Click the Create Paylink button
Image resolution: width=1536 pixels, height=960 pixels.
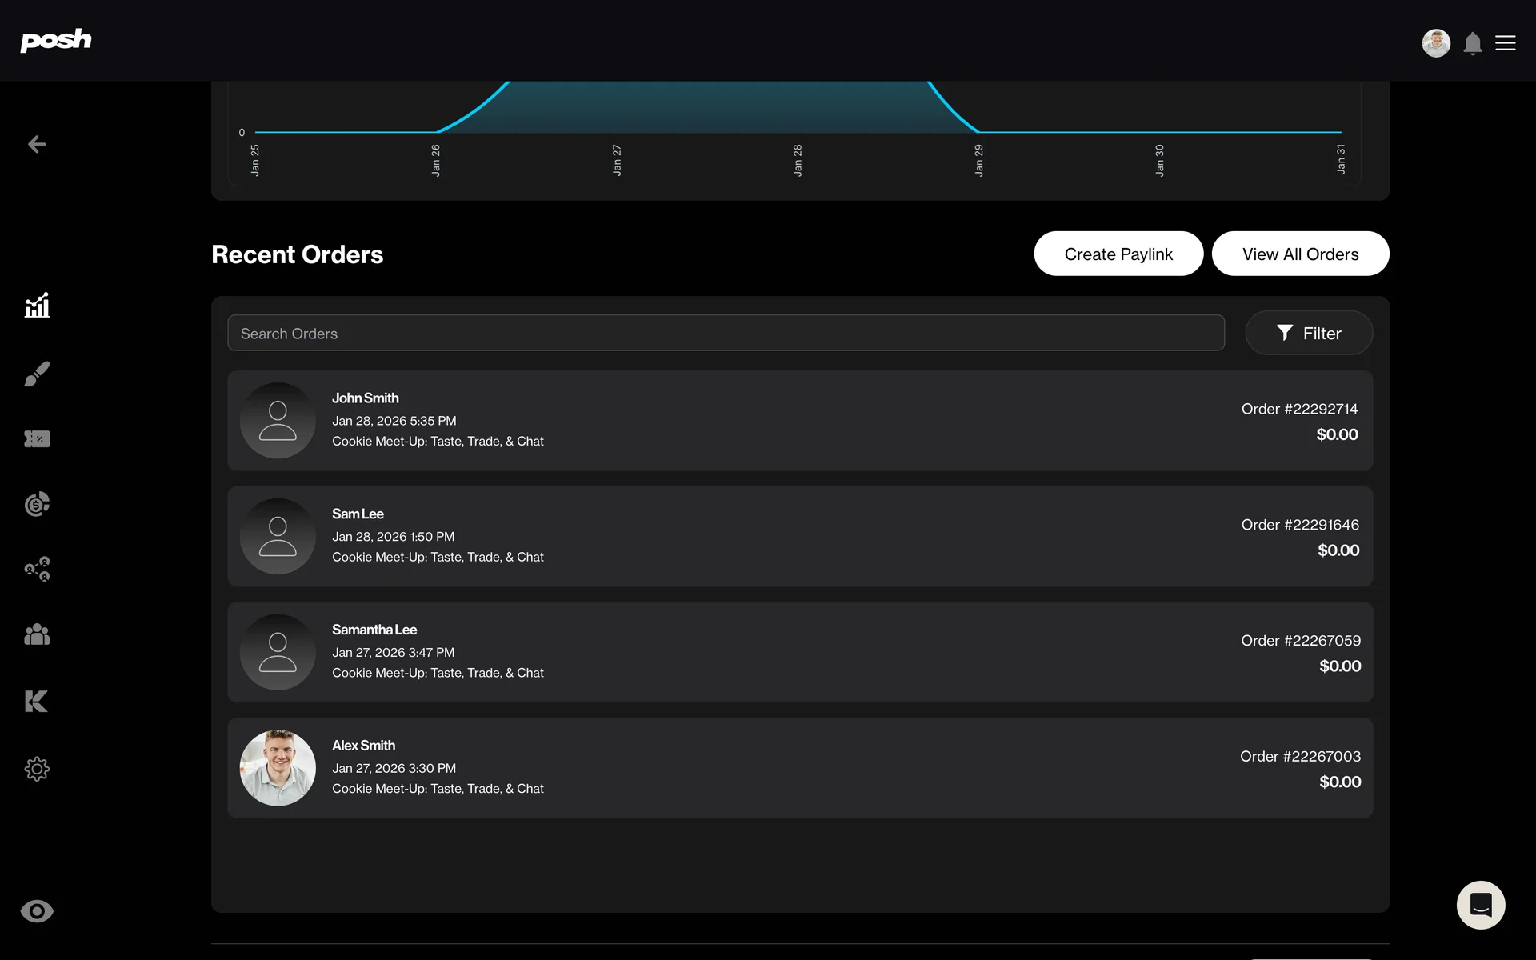[x=1118, y=254]
